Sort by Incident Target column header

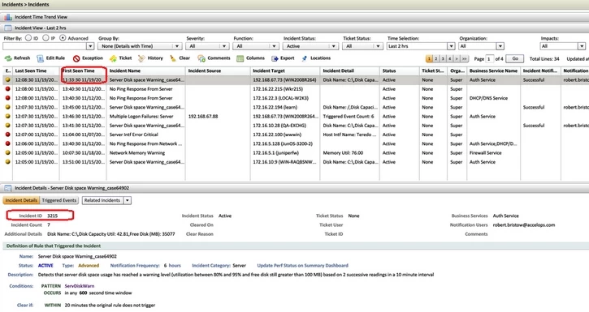[x=285, y=71]
